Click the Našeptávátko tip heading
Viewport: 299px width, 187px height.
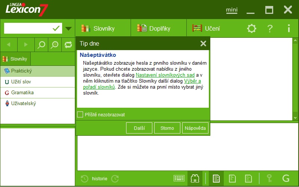pyautogui.click(x=98, y=55)
